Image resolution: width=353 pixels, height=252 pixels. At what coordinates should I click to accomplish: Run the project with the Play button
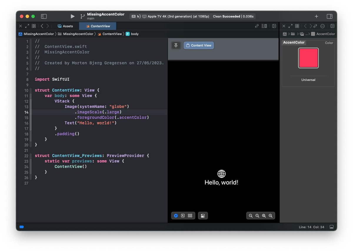(73, 16)
